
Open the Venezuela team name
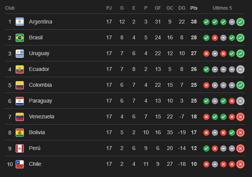pyautogui.click(x=41, y=116)
